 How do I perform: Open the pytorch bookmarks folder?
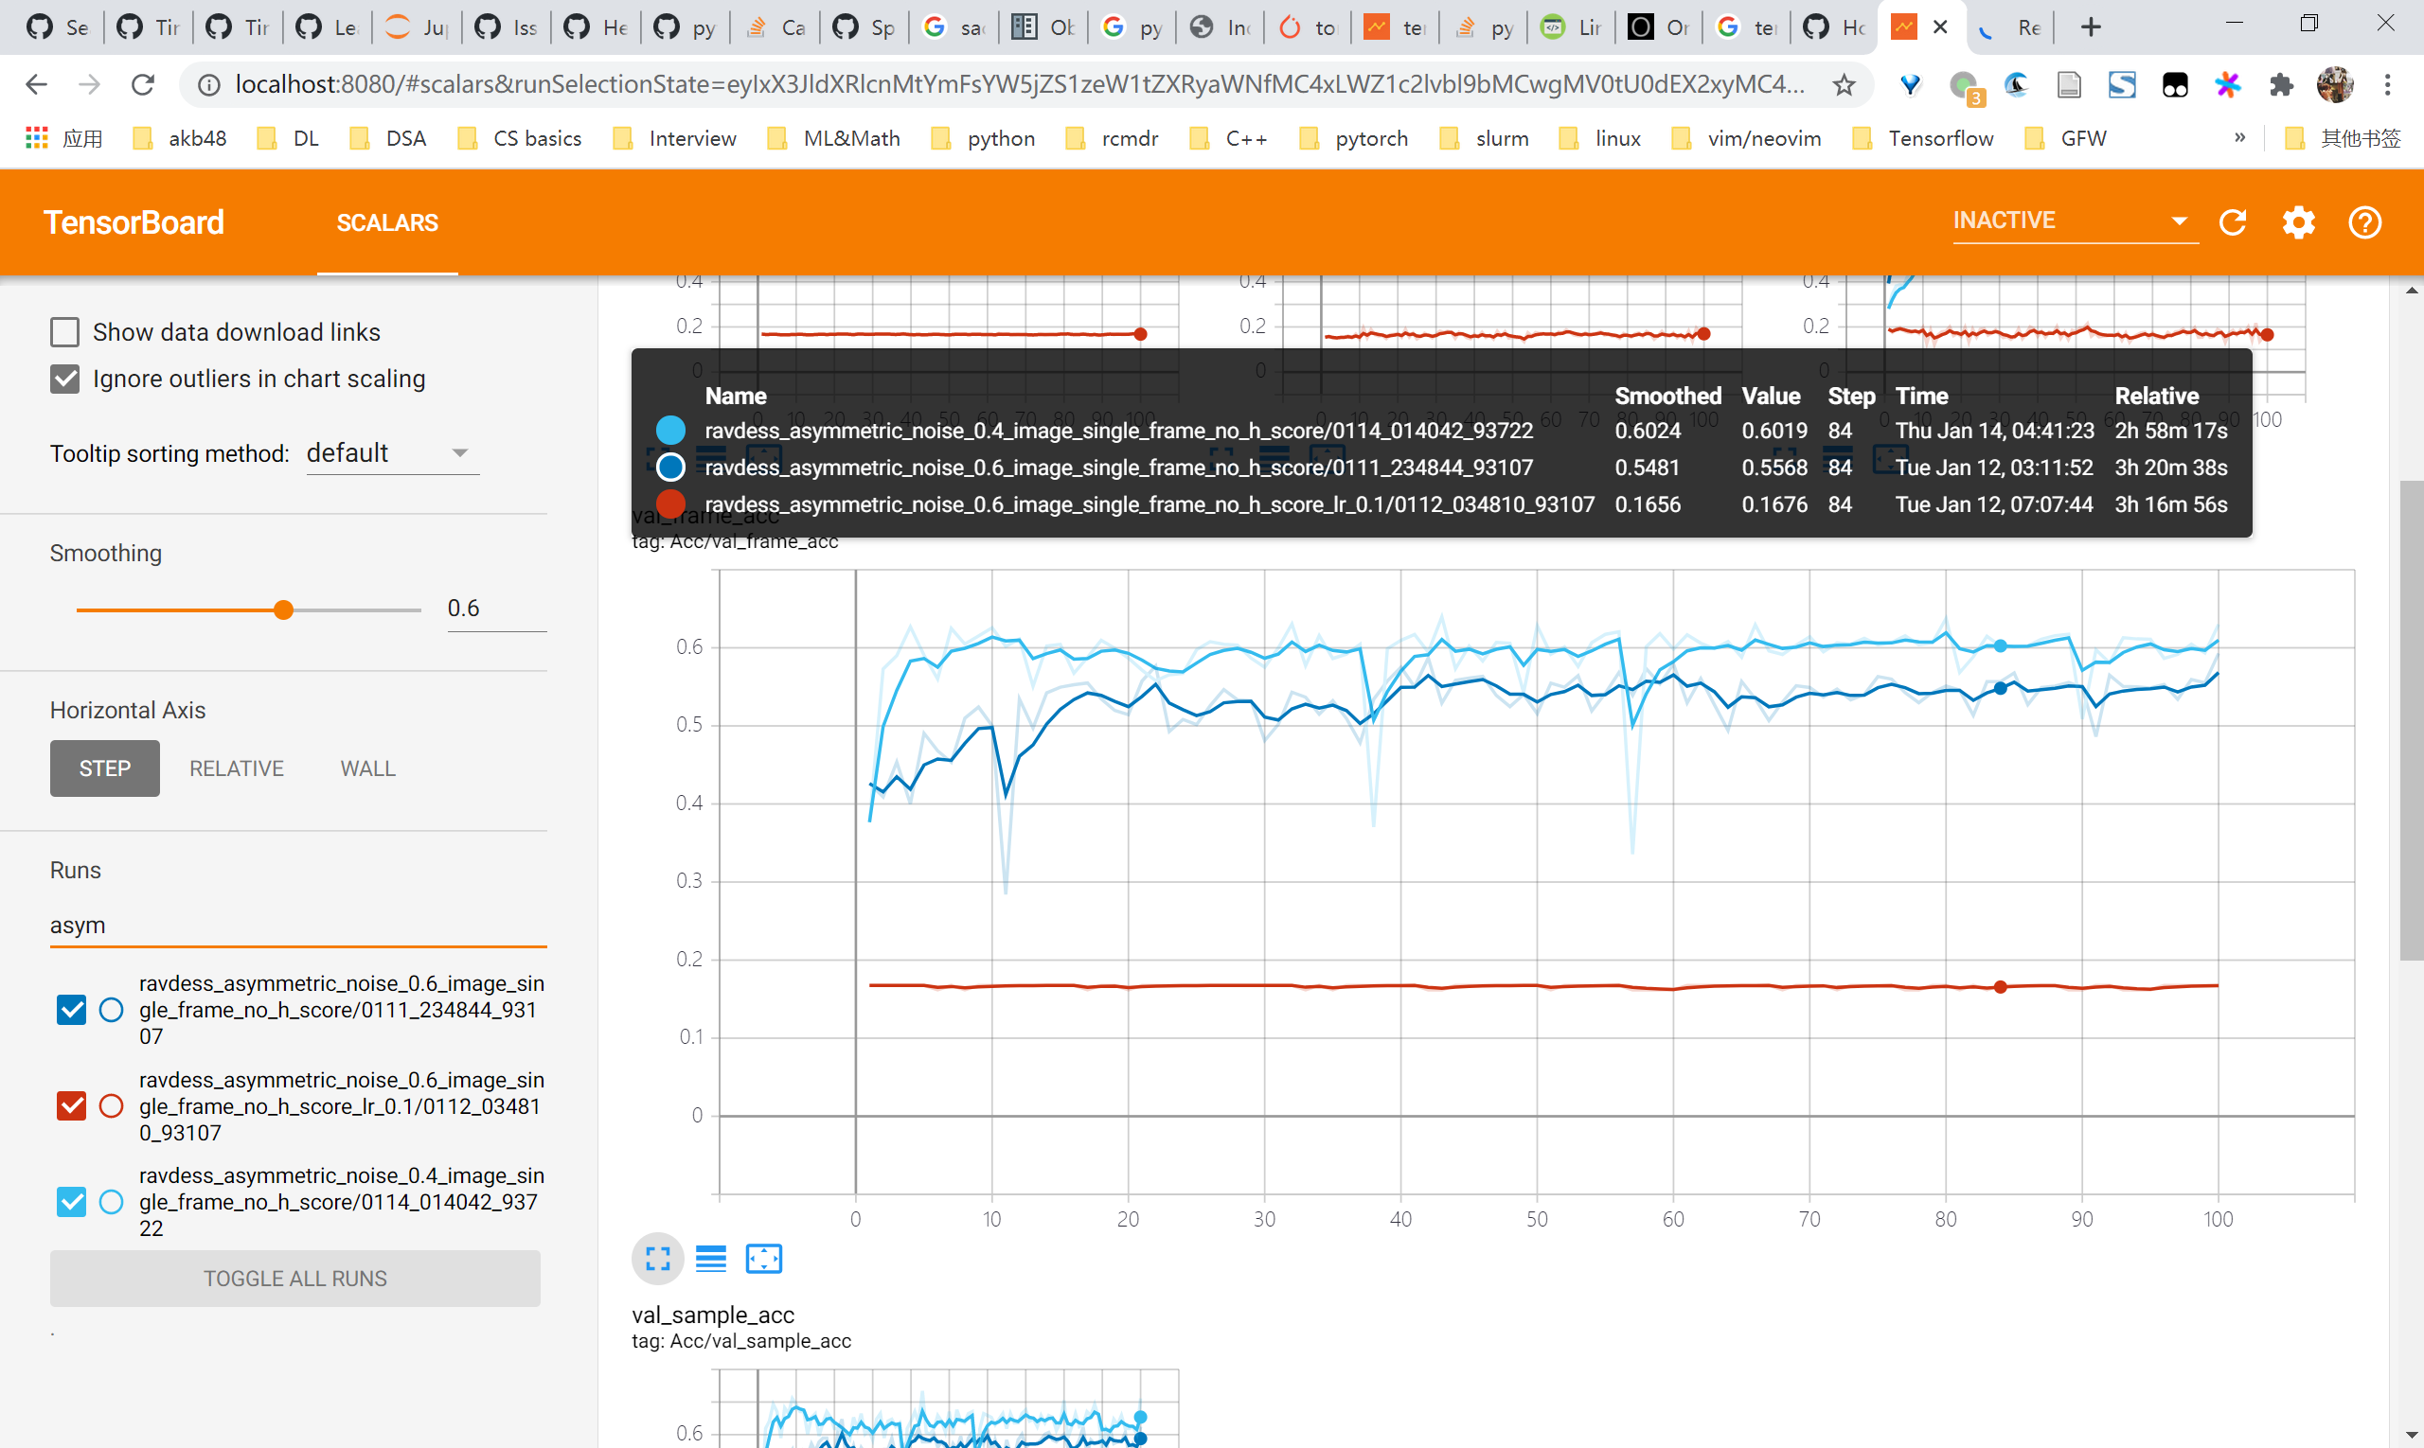tap(1353, 138)
